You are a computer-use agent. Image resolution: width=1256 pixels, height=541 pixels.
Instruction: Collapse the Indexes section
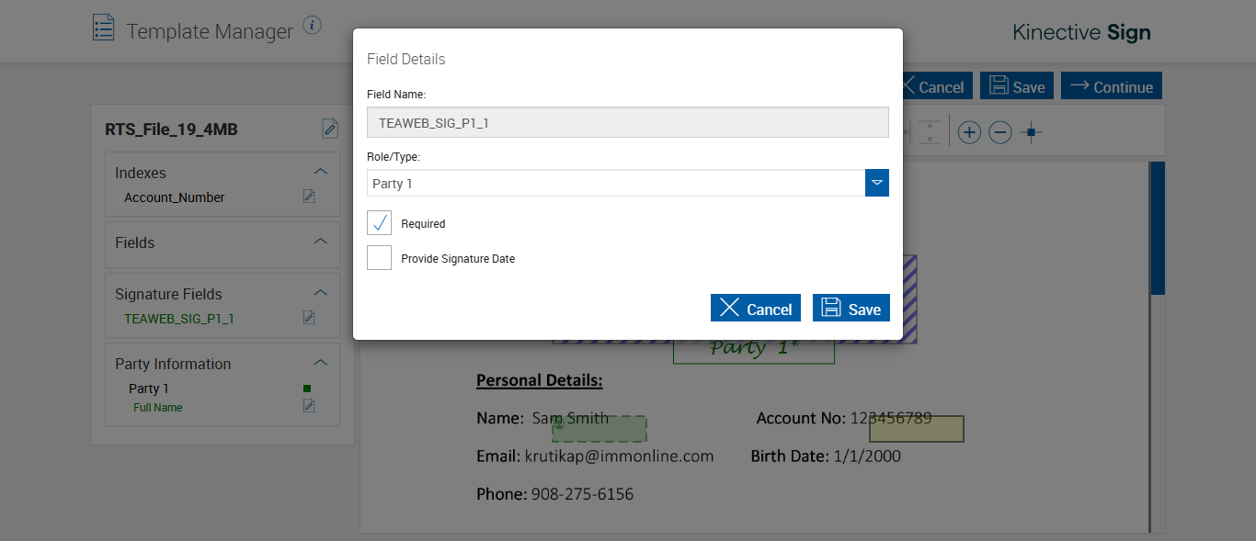pos(320,172)
